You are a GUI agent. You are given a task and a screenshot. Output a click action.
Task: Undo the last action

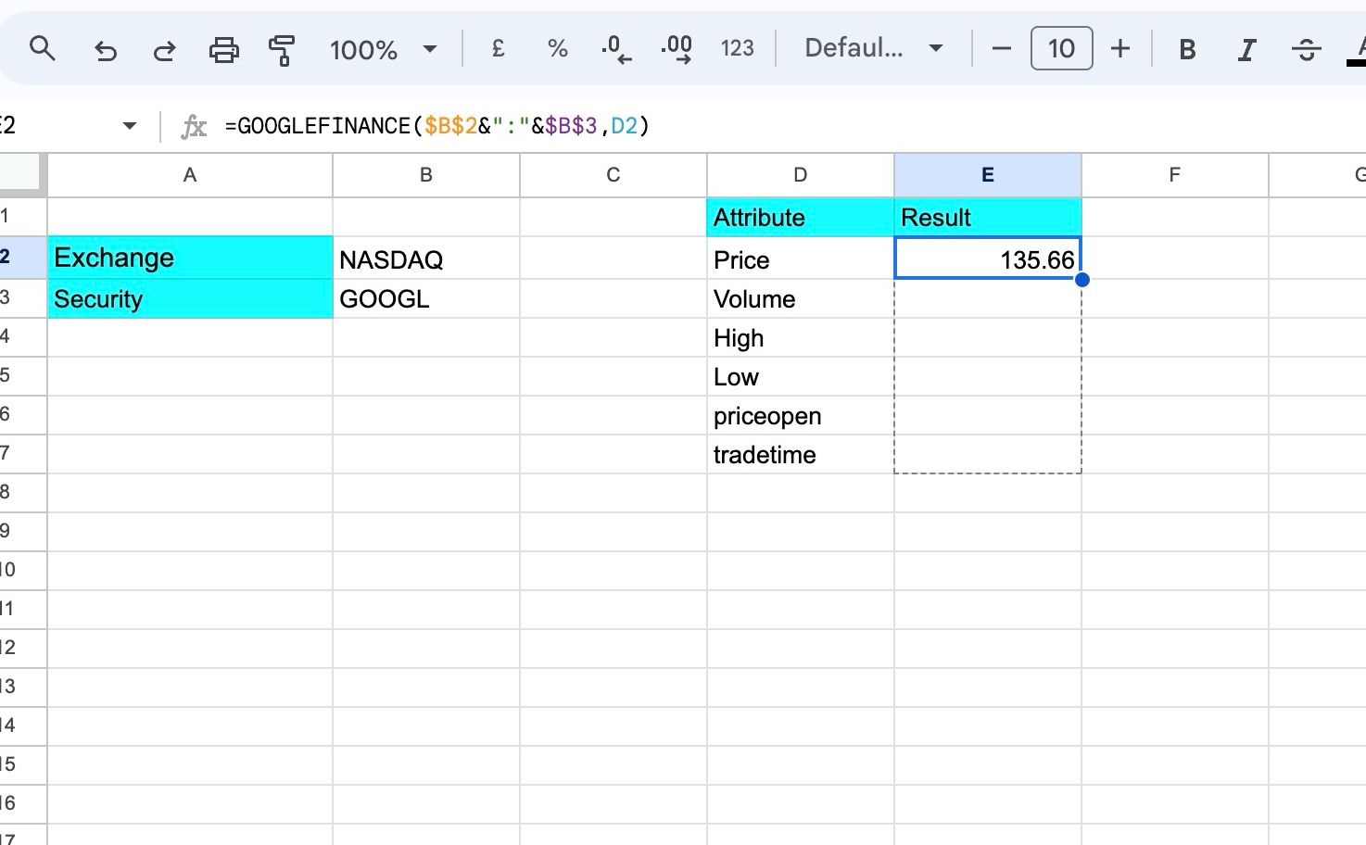(106, 49)
